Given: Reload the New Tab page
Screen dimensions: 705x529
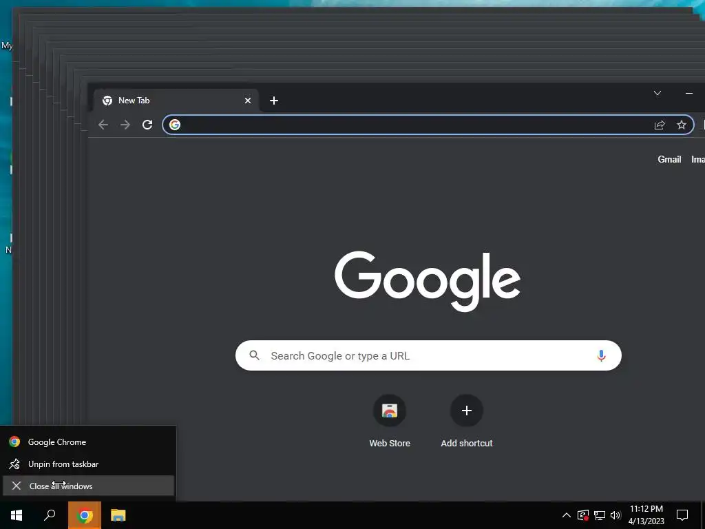Looking at the screenshot, I should tap(147, 125).
